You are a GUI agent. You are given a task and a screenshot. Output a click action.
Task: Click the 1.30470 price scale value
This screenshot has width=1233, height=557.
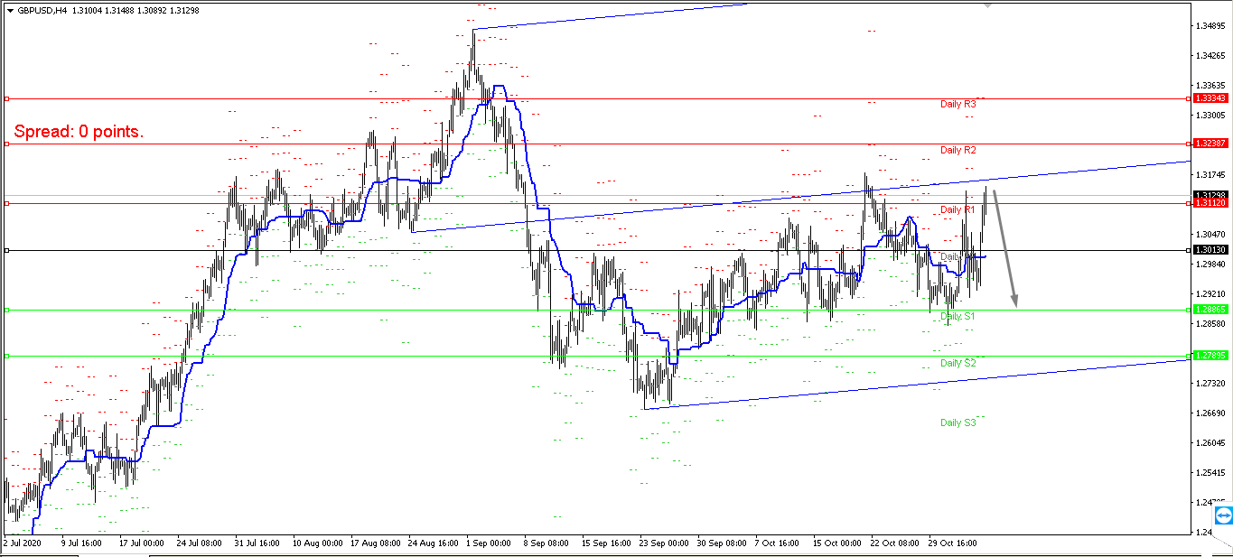[x=1210, y=235]
